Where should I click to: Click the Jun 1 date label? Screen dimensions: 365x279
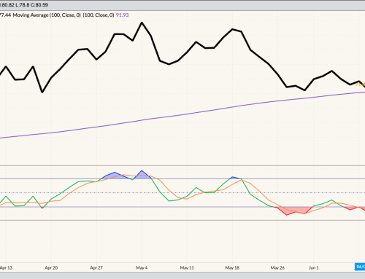[314, 267]
